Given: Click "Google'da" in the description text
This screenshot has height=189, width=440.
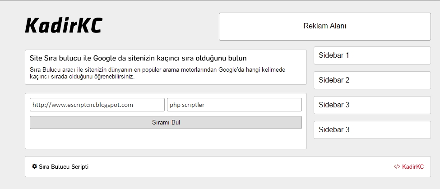Looking at the screenshot, I should point(232,70).
